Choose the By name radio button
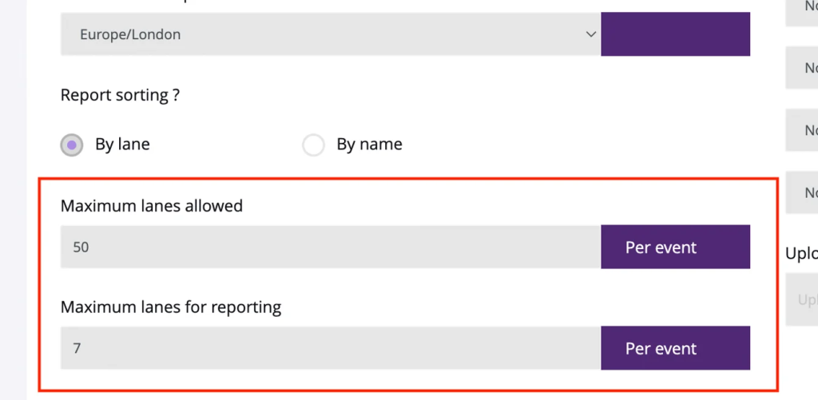Image resolution: width=818 pixels, height=400 pixels. 313,145
